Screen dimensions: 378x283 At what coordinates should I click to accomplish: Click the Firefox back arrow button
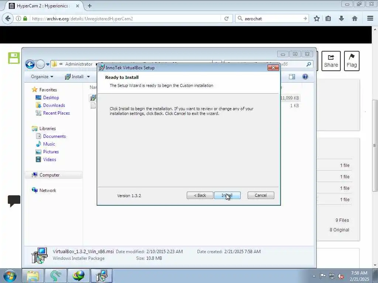tap(8, 18)
